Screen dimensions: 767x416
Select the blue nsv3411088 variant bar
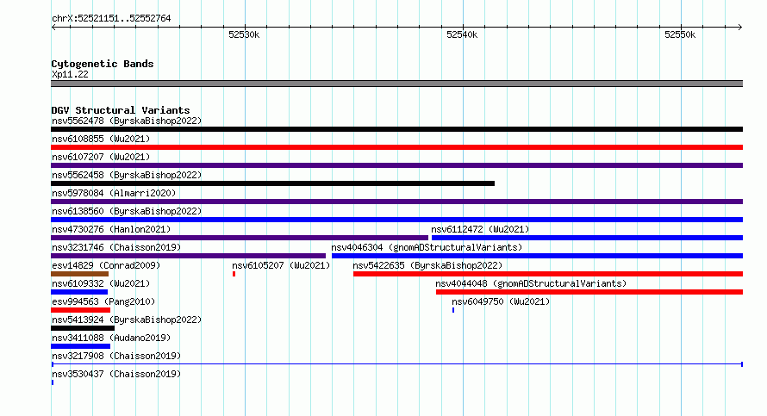81,346
